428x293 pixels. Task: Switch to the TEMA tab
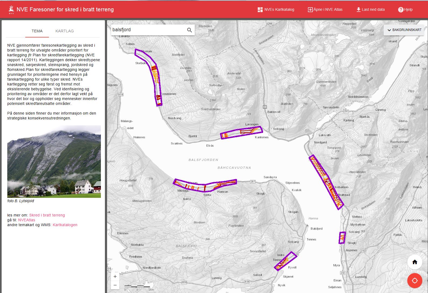pos(37,31)
